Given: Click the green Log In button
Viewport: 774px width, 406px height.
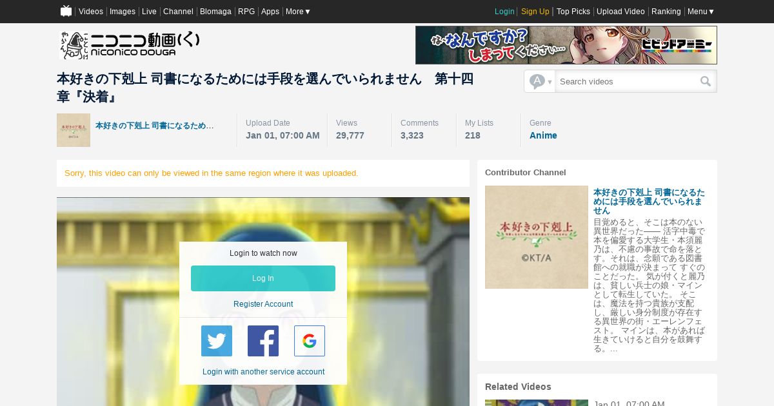Looking at the screenshot, I should click(263, 278).
